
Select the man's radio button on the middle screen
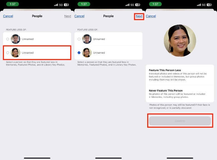[x=79, y=39]
